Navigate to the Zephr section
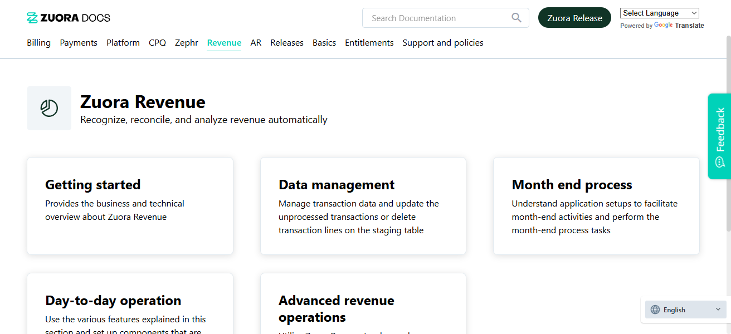This screenshot has height=334, width=731. [x=186, y=42]
